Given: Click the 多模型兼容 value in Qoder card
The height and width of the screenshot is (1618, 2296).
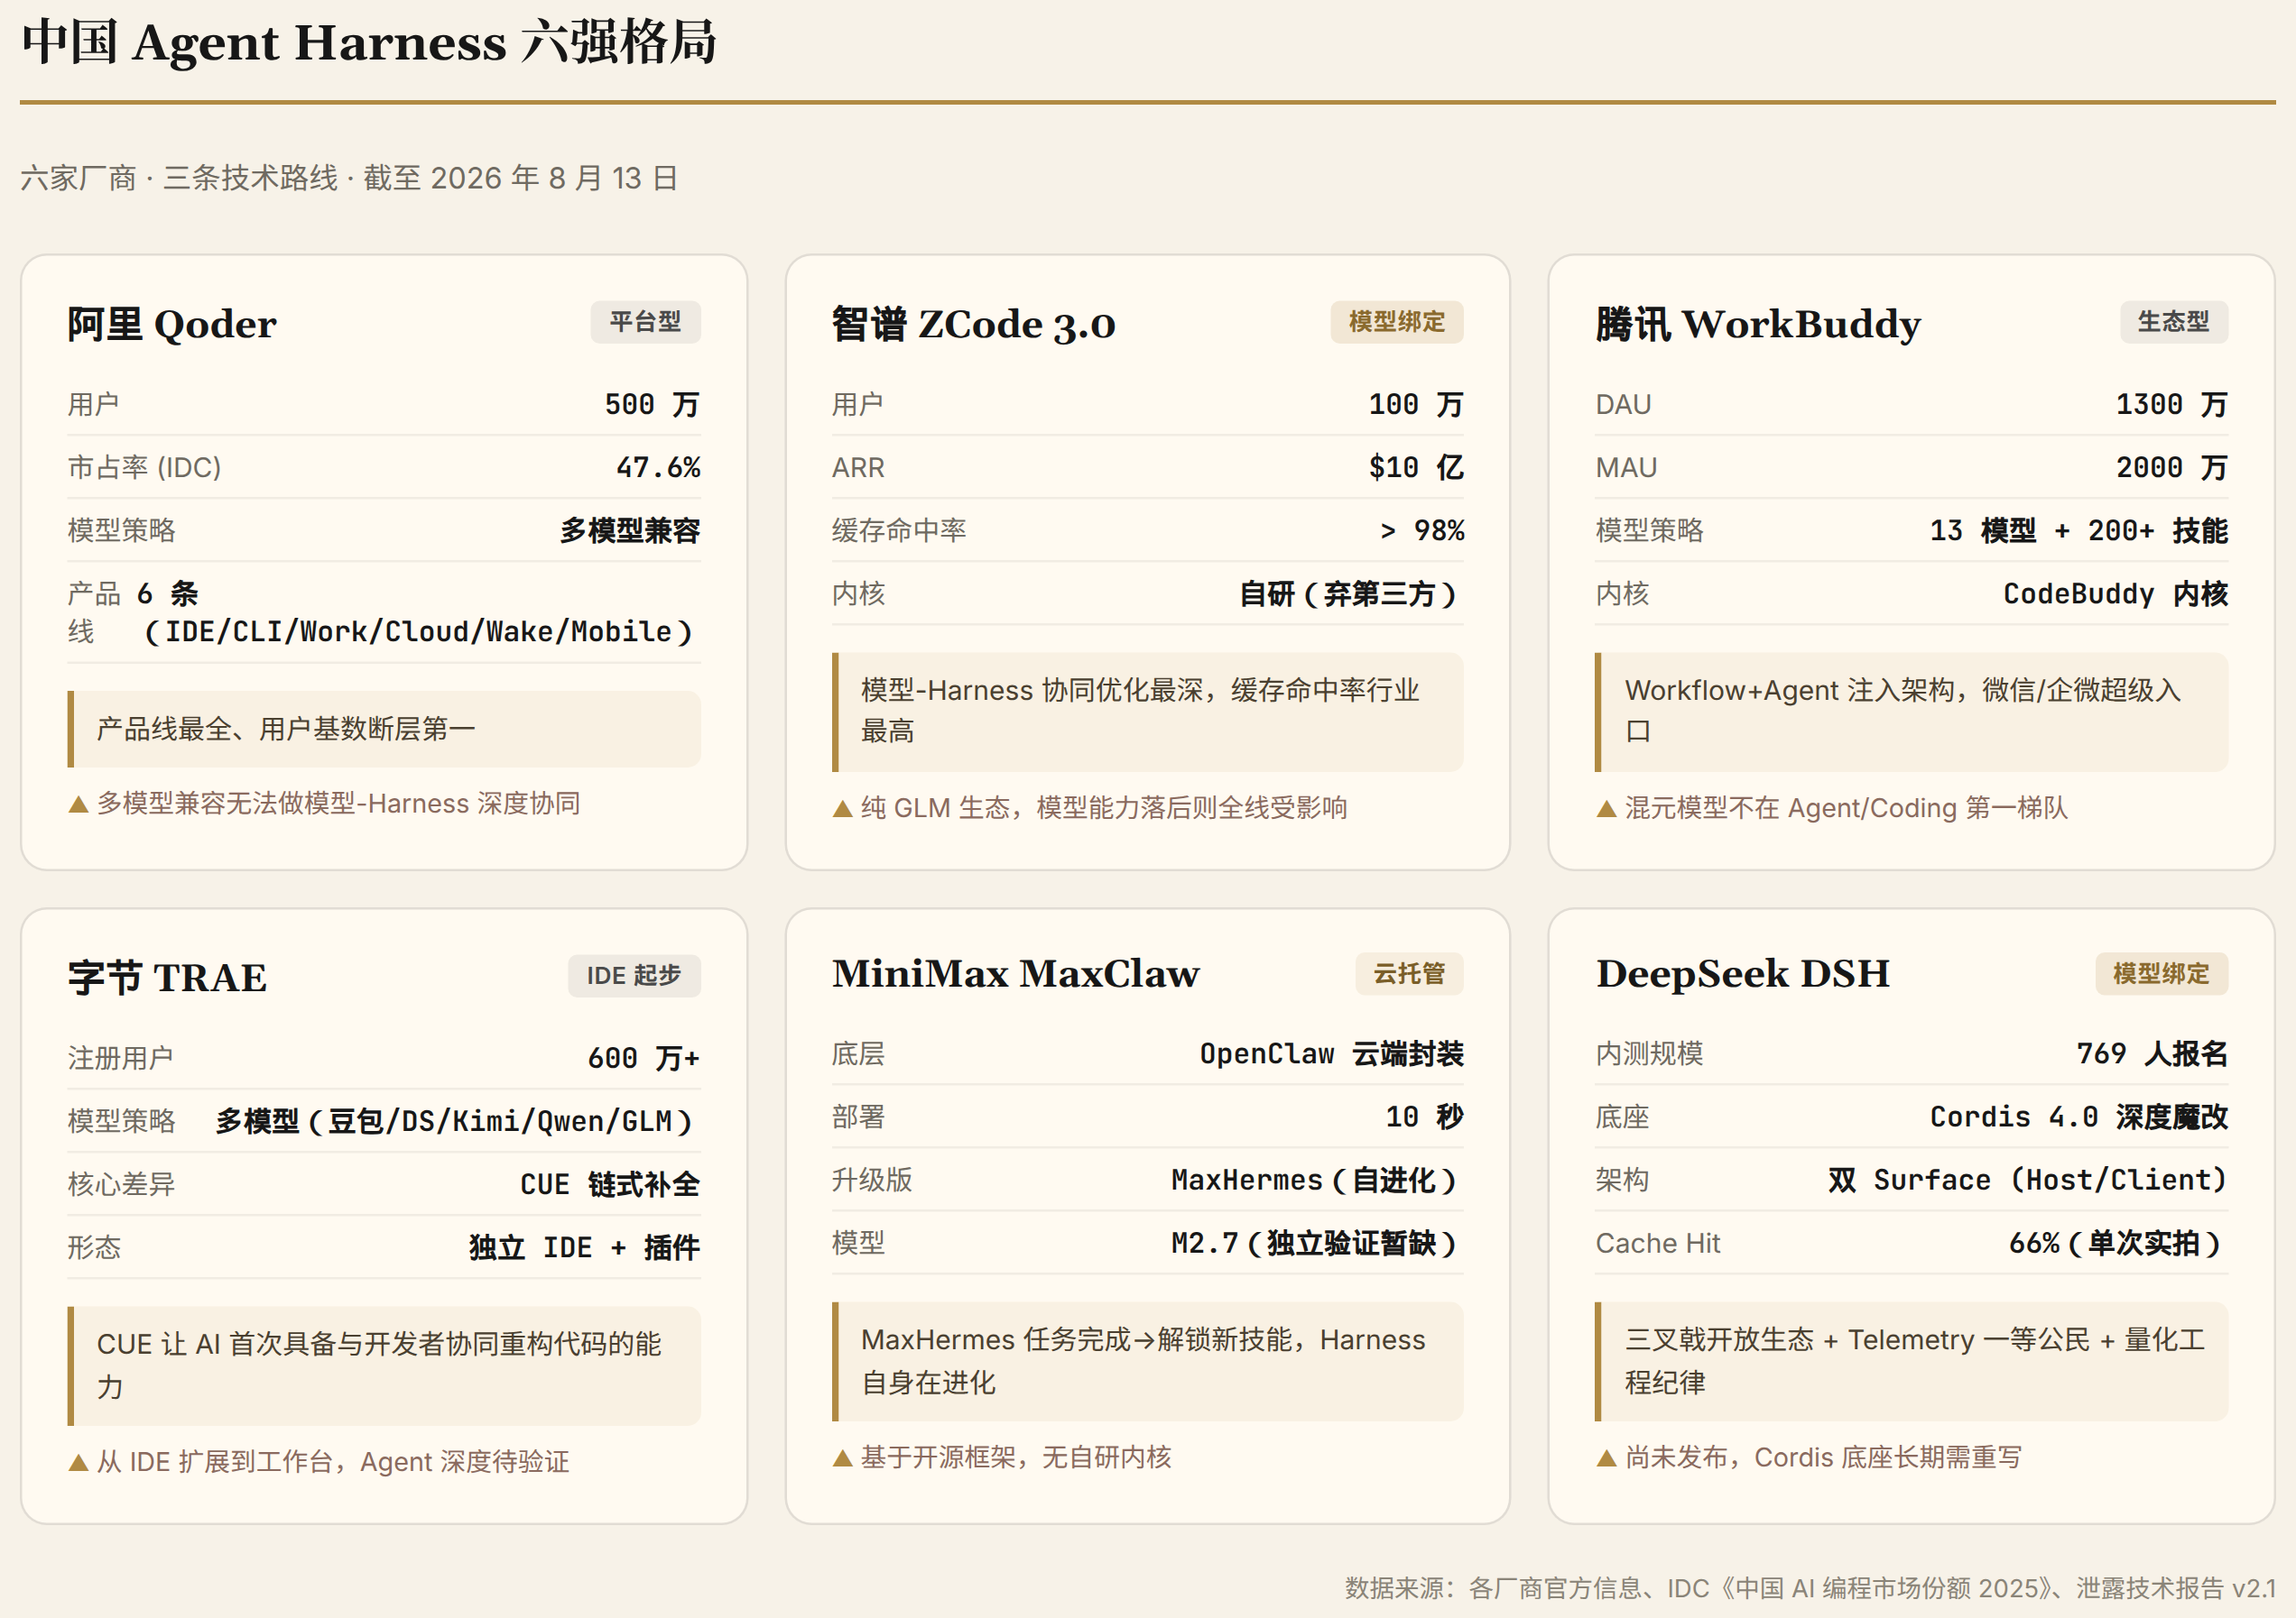Looking at the screenshot, I should [630, 530].
